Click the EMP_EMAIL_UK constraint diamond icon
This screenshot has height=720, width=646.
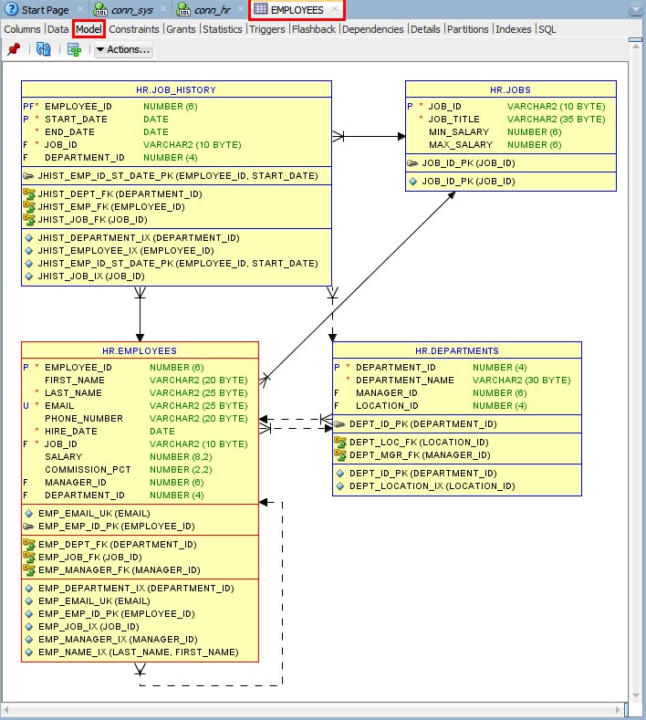pyautogui.click(x=29, y=514)
